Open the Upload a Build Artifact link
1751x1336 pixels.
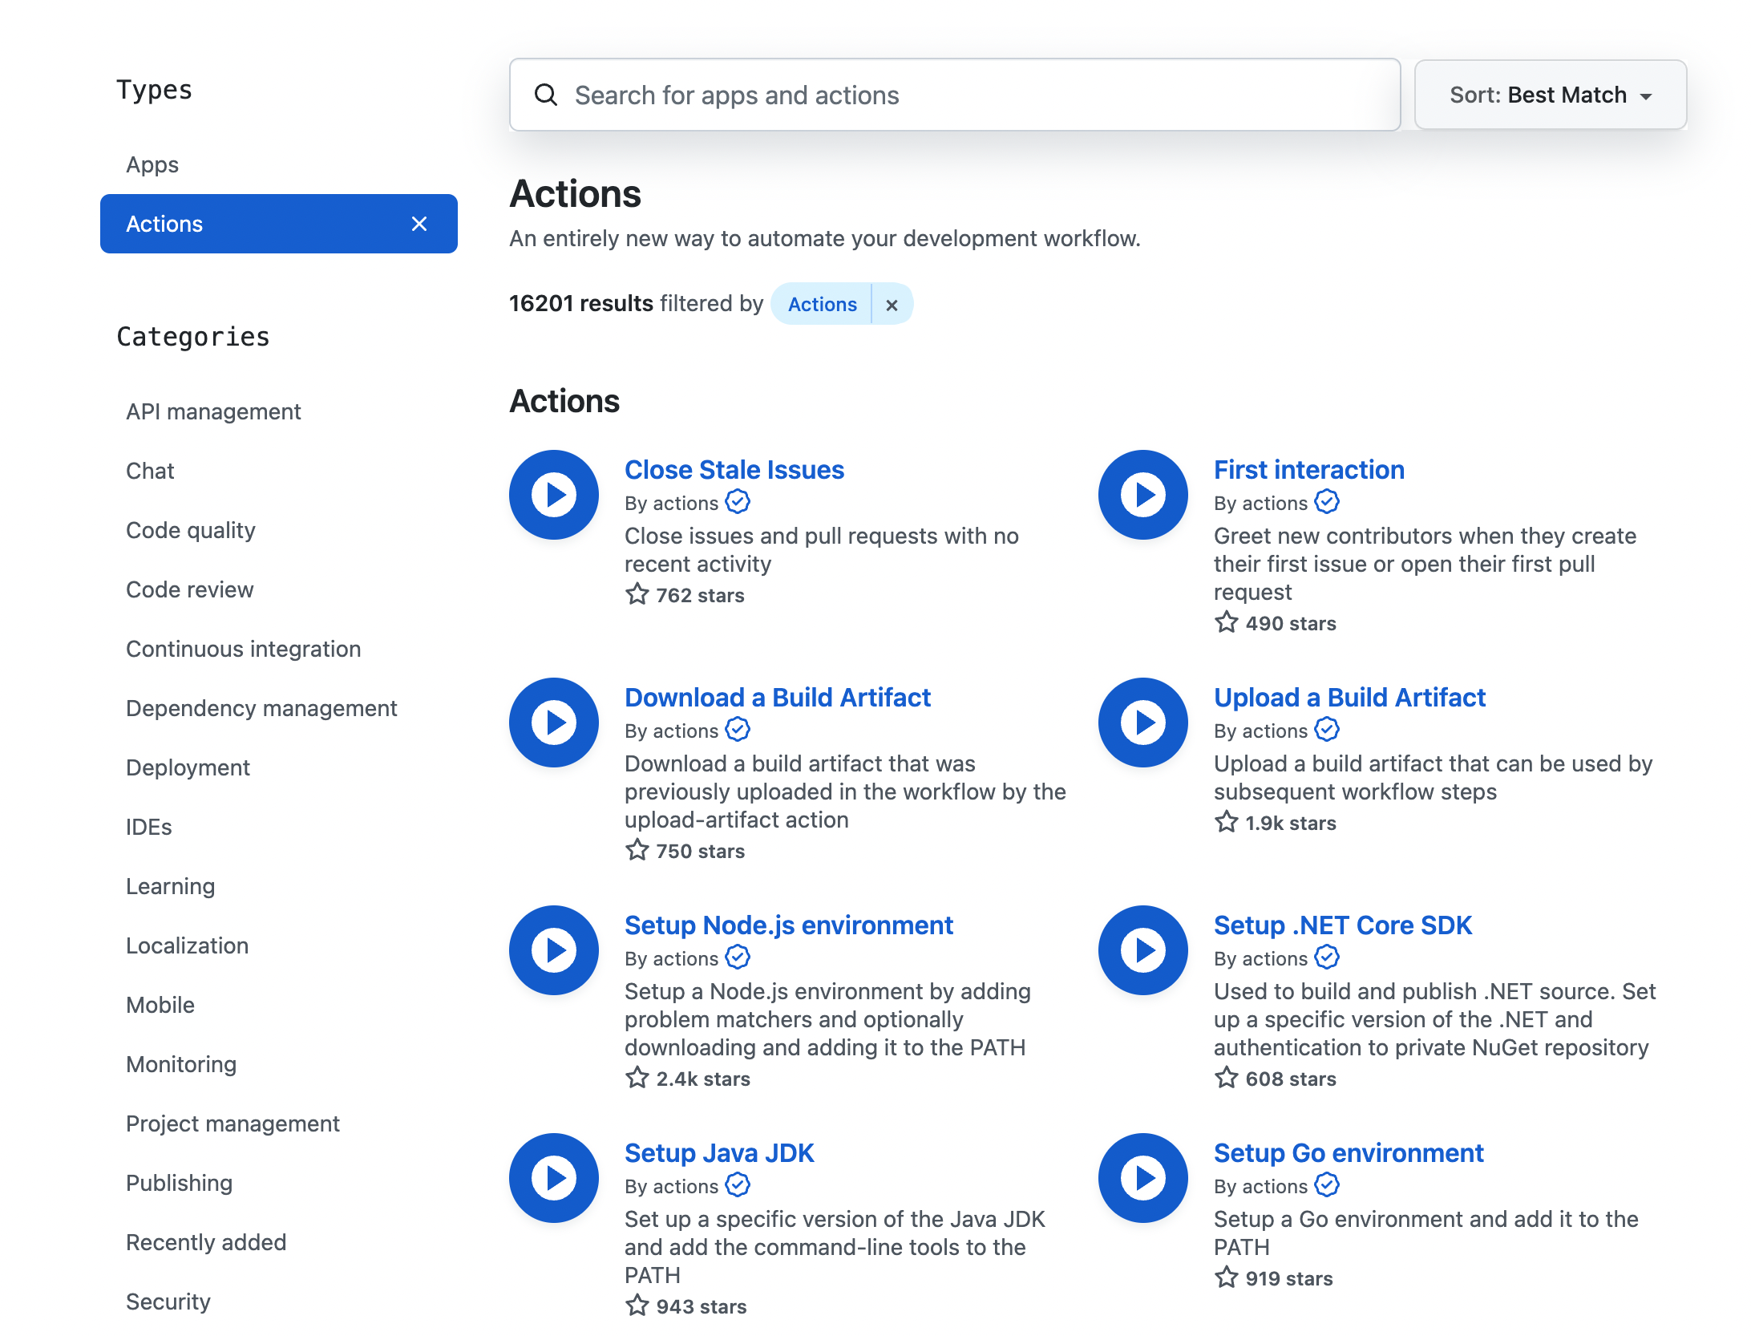tap(1349, 698)
